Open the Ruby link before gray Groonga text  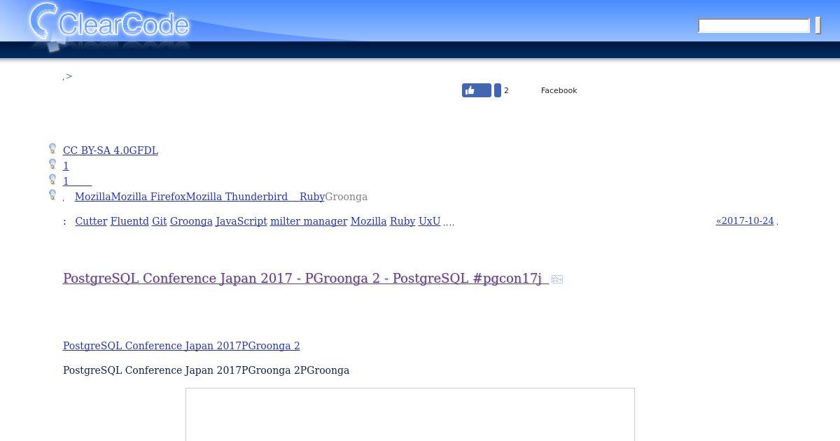click(x=312, y=197)
